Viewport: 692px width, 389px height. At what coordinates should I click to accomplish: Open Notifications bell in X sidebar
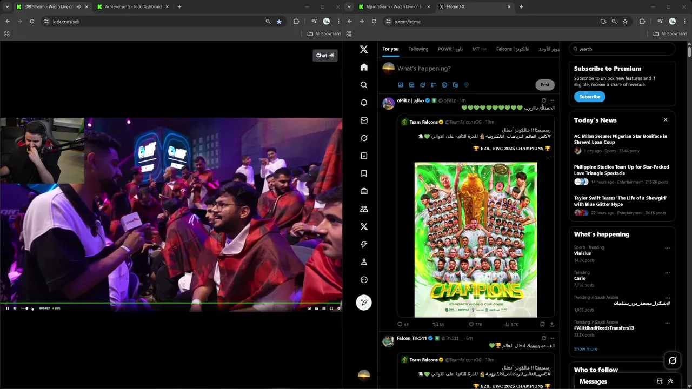coord(364,103)
